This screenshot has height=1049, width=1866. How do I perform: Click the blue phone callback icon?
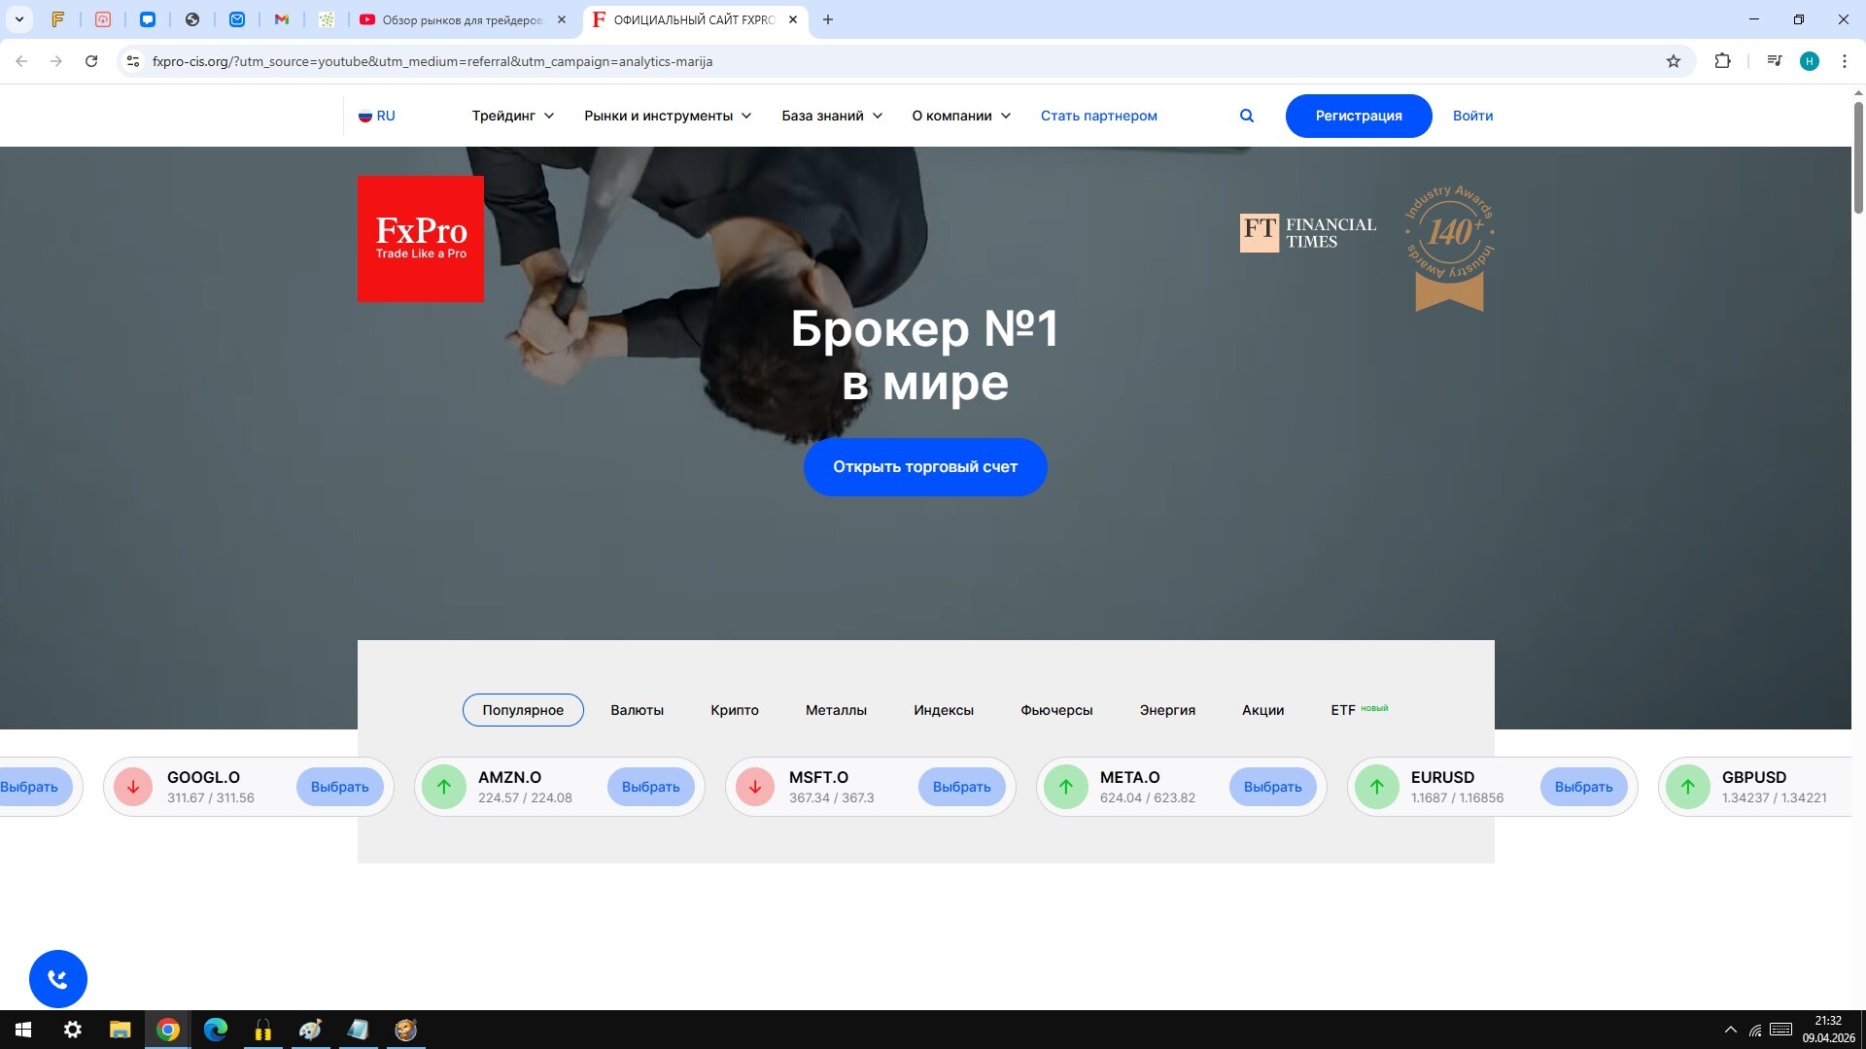pos(58,979)
